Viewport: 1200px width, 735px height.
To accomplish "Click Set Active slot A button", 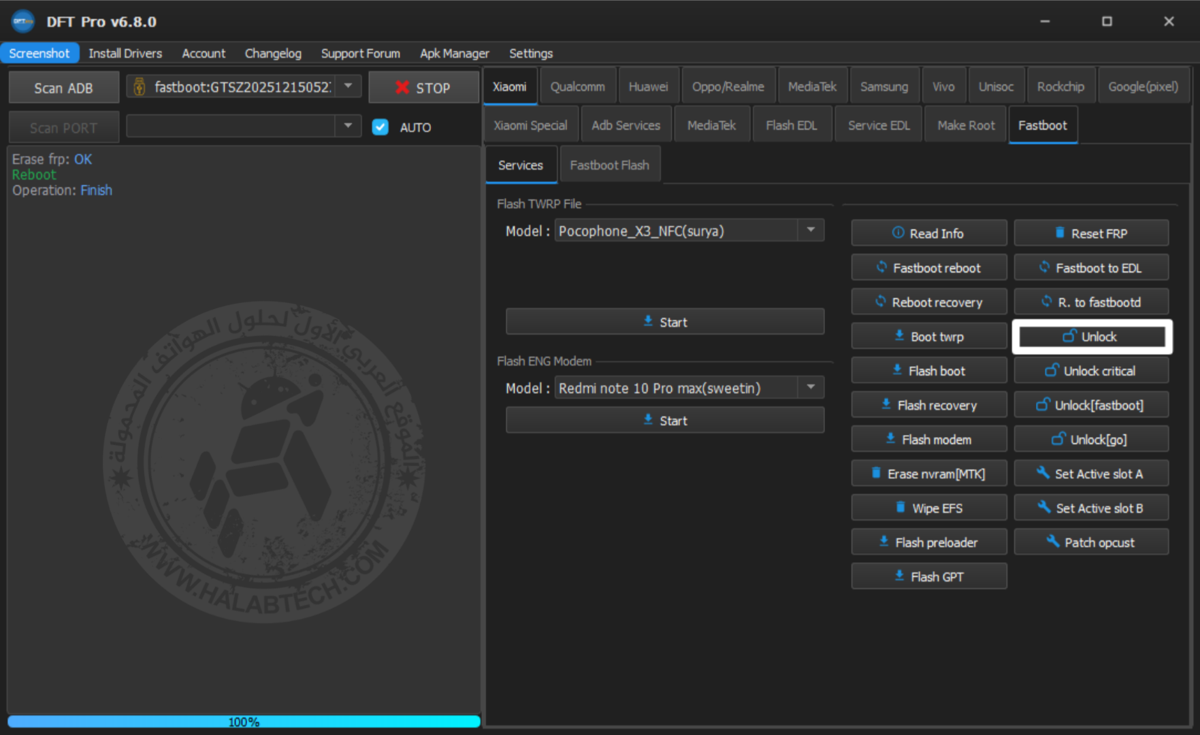I will [x=1091, y=474].
